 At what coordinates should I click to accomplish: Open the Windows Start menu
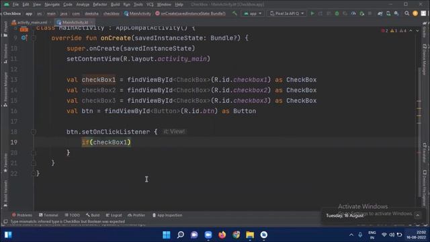coord(167,235)
